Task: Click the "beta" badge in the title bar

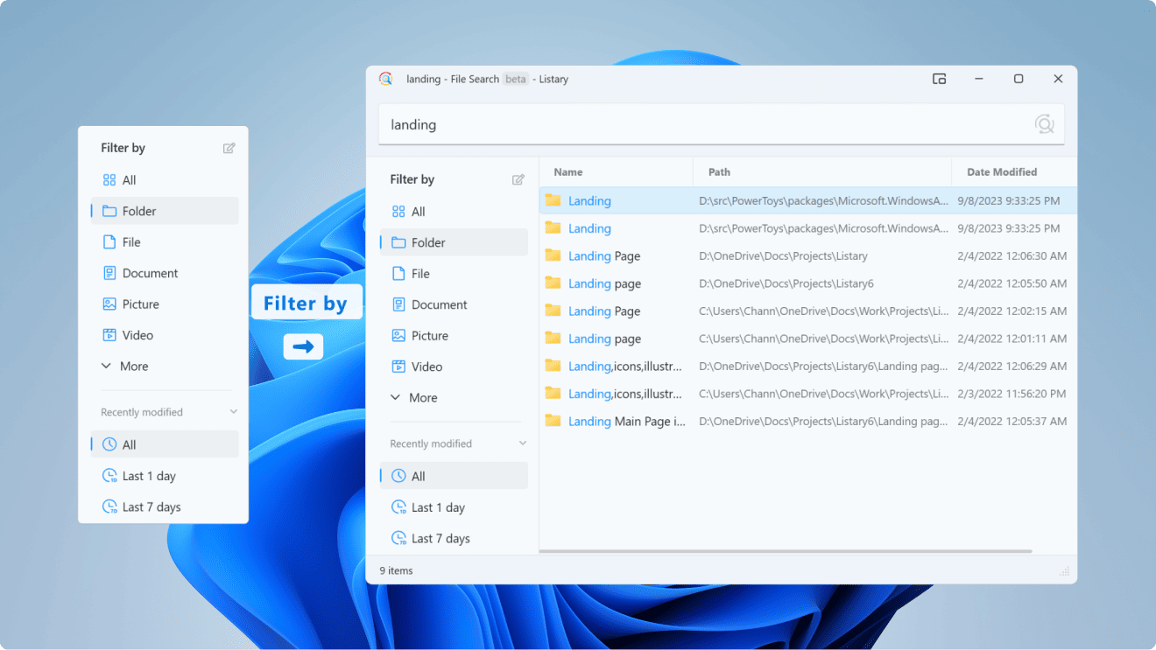Action: tap(516, 79)
